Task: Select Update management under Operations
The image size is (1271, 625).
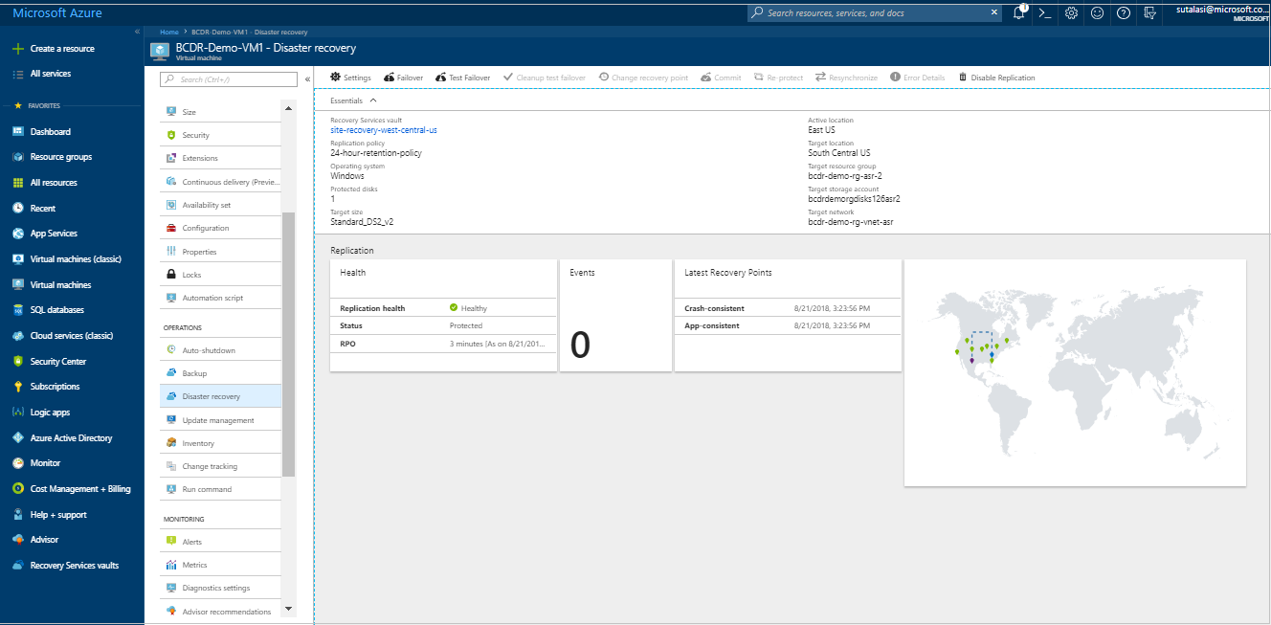Action: click(220, 420)
